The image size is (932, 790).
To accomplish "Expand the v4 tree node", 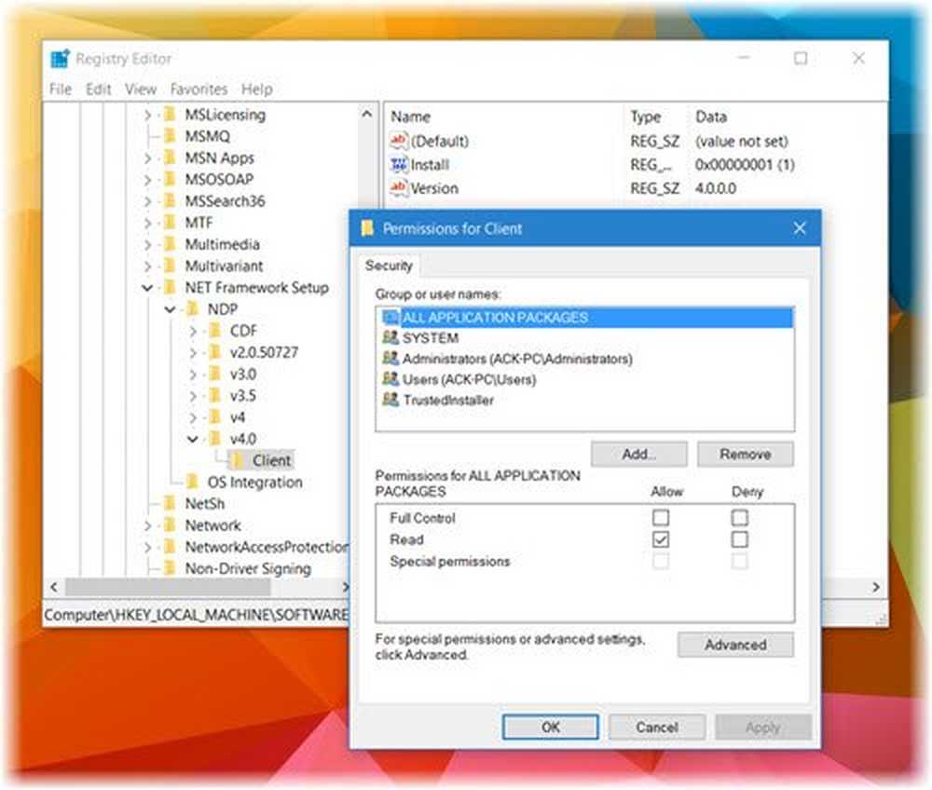I will (x=193, y=417).
